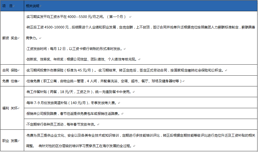This screenshot has width=258, height=152.
Task: Place cursor in the 4000--5500元/月 internship salary line
Action: [76, 17]
